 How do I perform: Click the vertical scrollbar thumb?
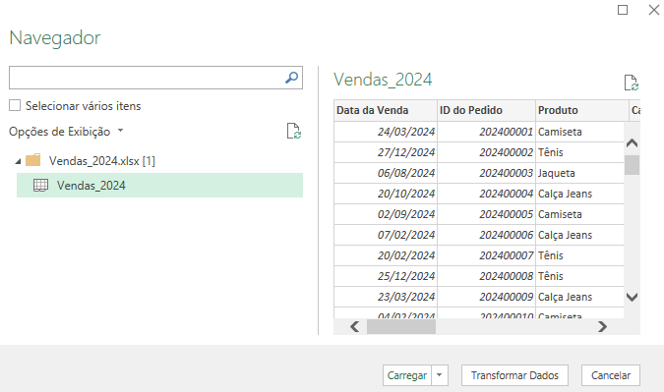coord(632,165)
